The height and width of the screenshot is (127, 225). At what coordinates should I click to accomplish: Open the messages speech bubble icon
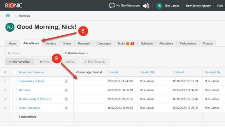[112, 6]
